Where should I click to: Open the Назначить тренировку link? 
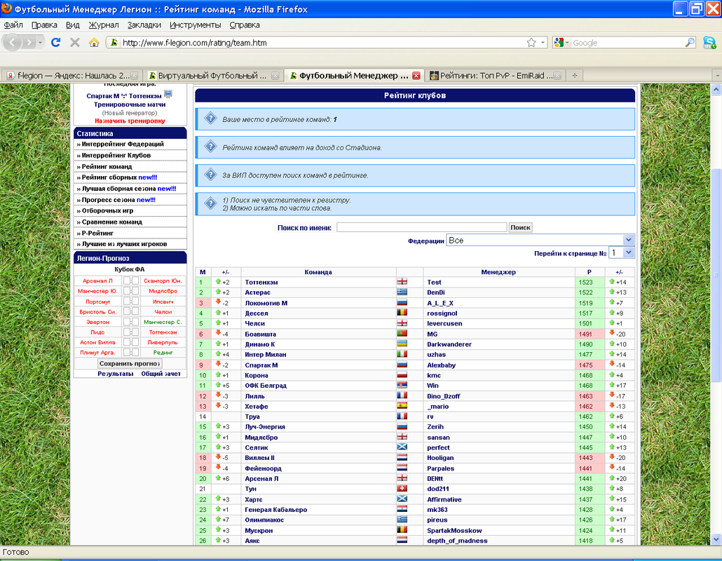pos(130,121)
